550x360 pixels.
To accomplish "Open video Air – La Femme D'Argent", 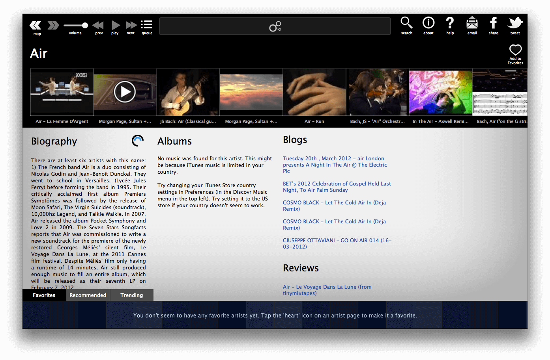I will (x=62, y=93).
